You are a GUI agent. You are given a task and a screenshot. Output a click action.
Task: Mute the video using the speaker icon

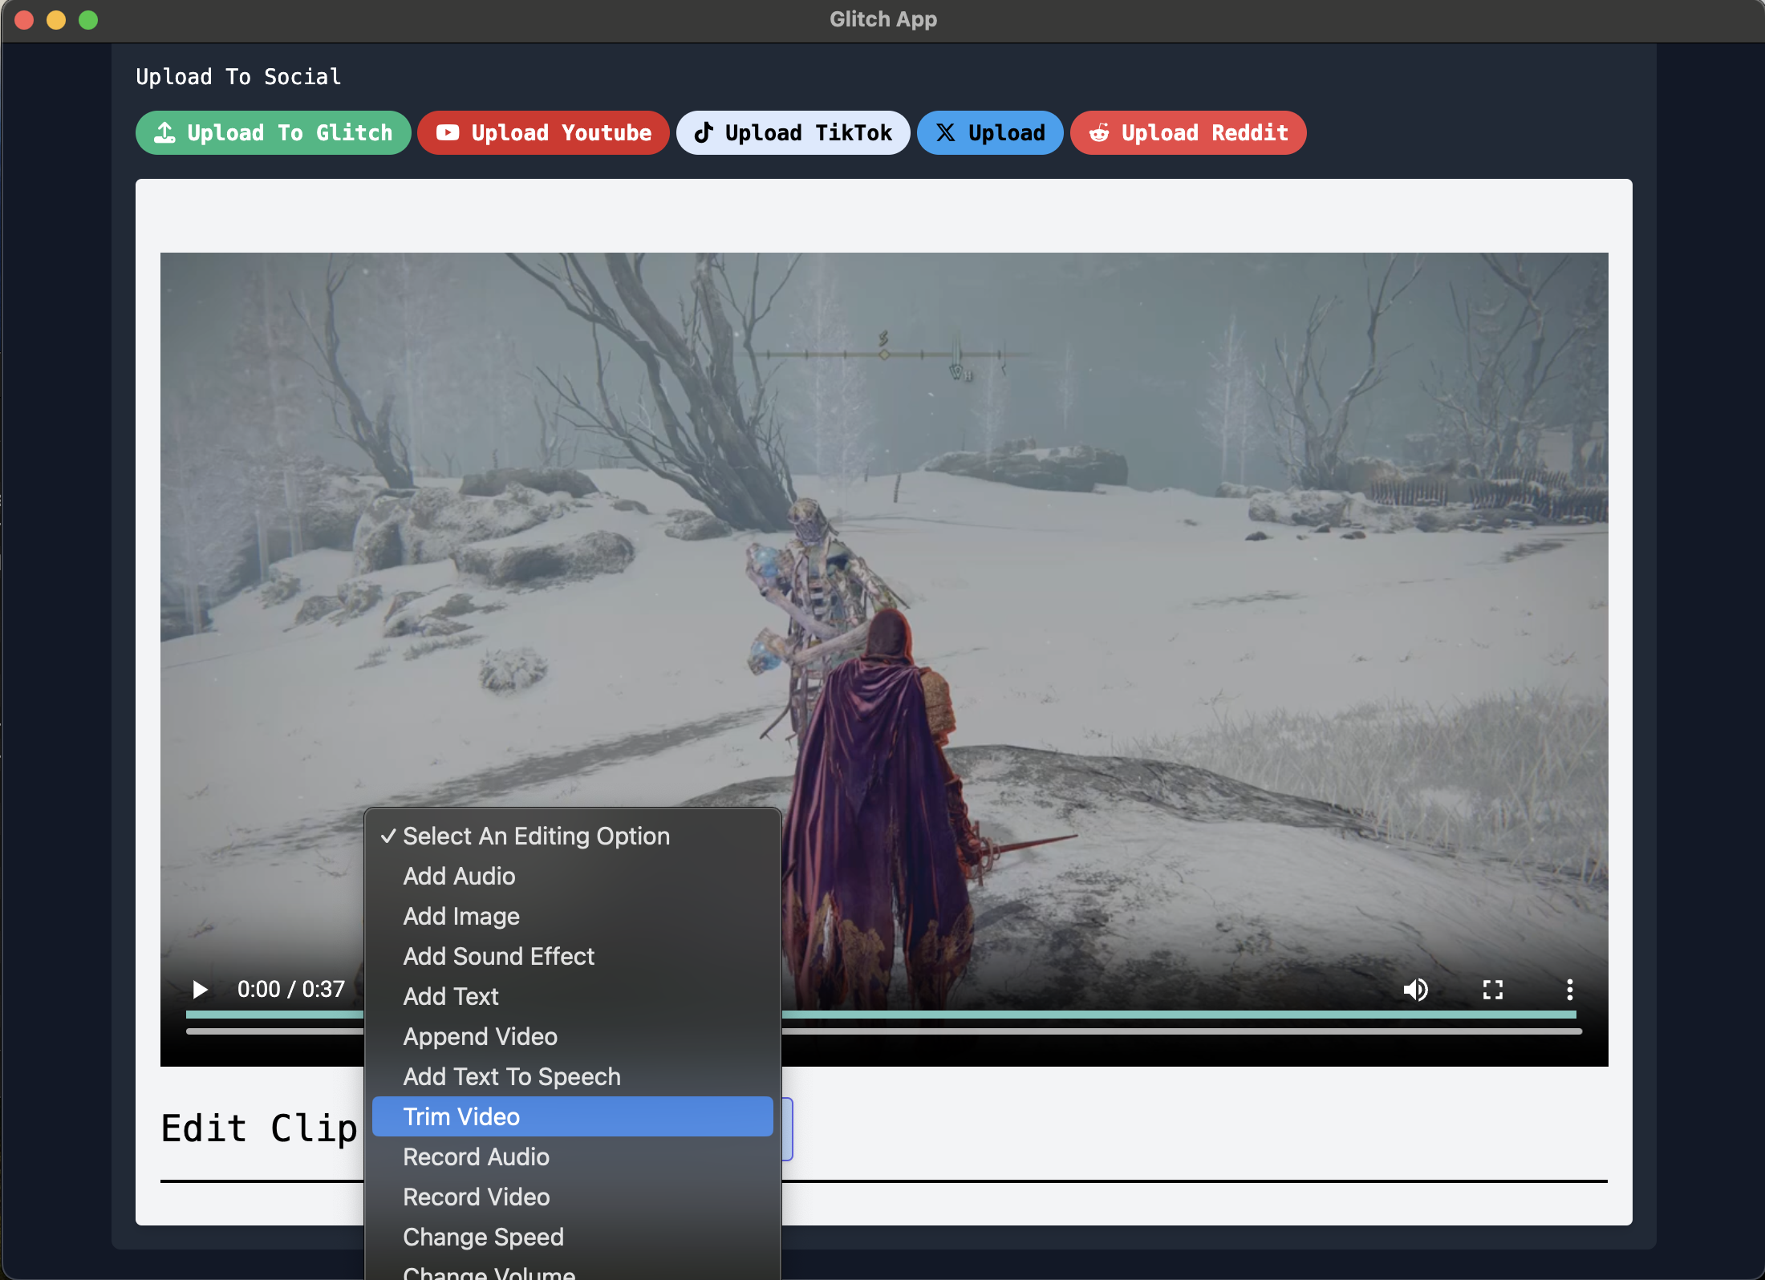click(1416, 989)
